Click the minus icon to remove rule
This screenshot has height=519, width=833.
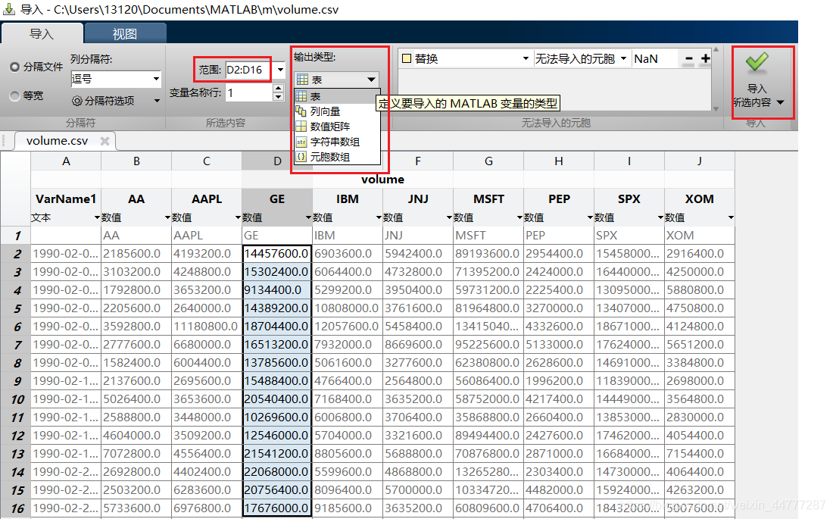[689, 59]
